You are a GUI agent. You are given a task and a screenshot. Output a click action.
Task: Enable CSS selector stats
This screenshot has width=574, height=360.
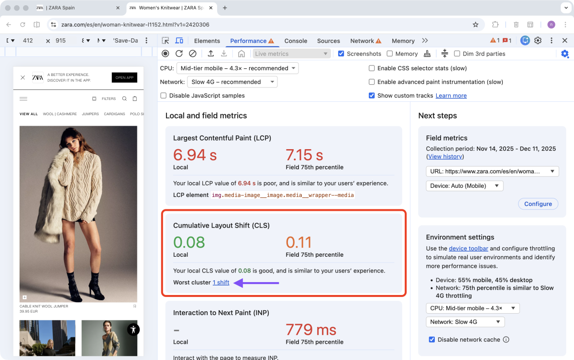[x=372, y=68]
